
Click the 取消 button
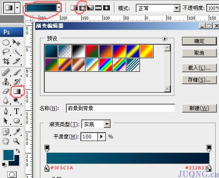tap(199, 53)
